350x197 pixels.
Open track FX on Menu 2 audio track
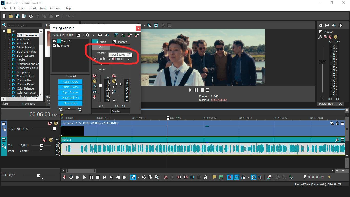[337, 140]
